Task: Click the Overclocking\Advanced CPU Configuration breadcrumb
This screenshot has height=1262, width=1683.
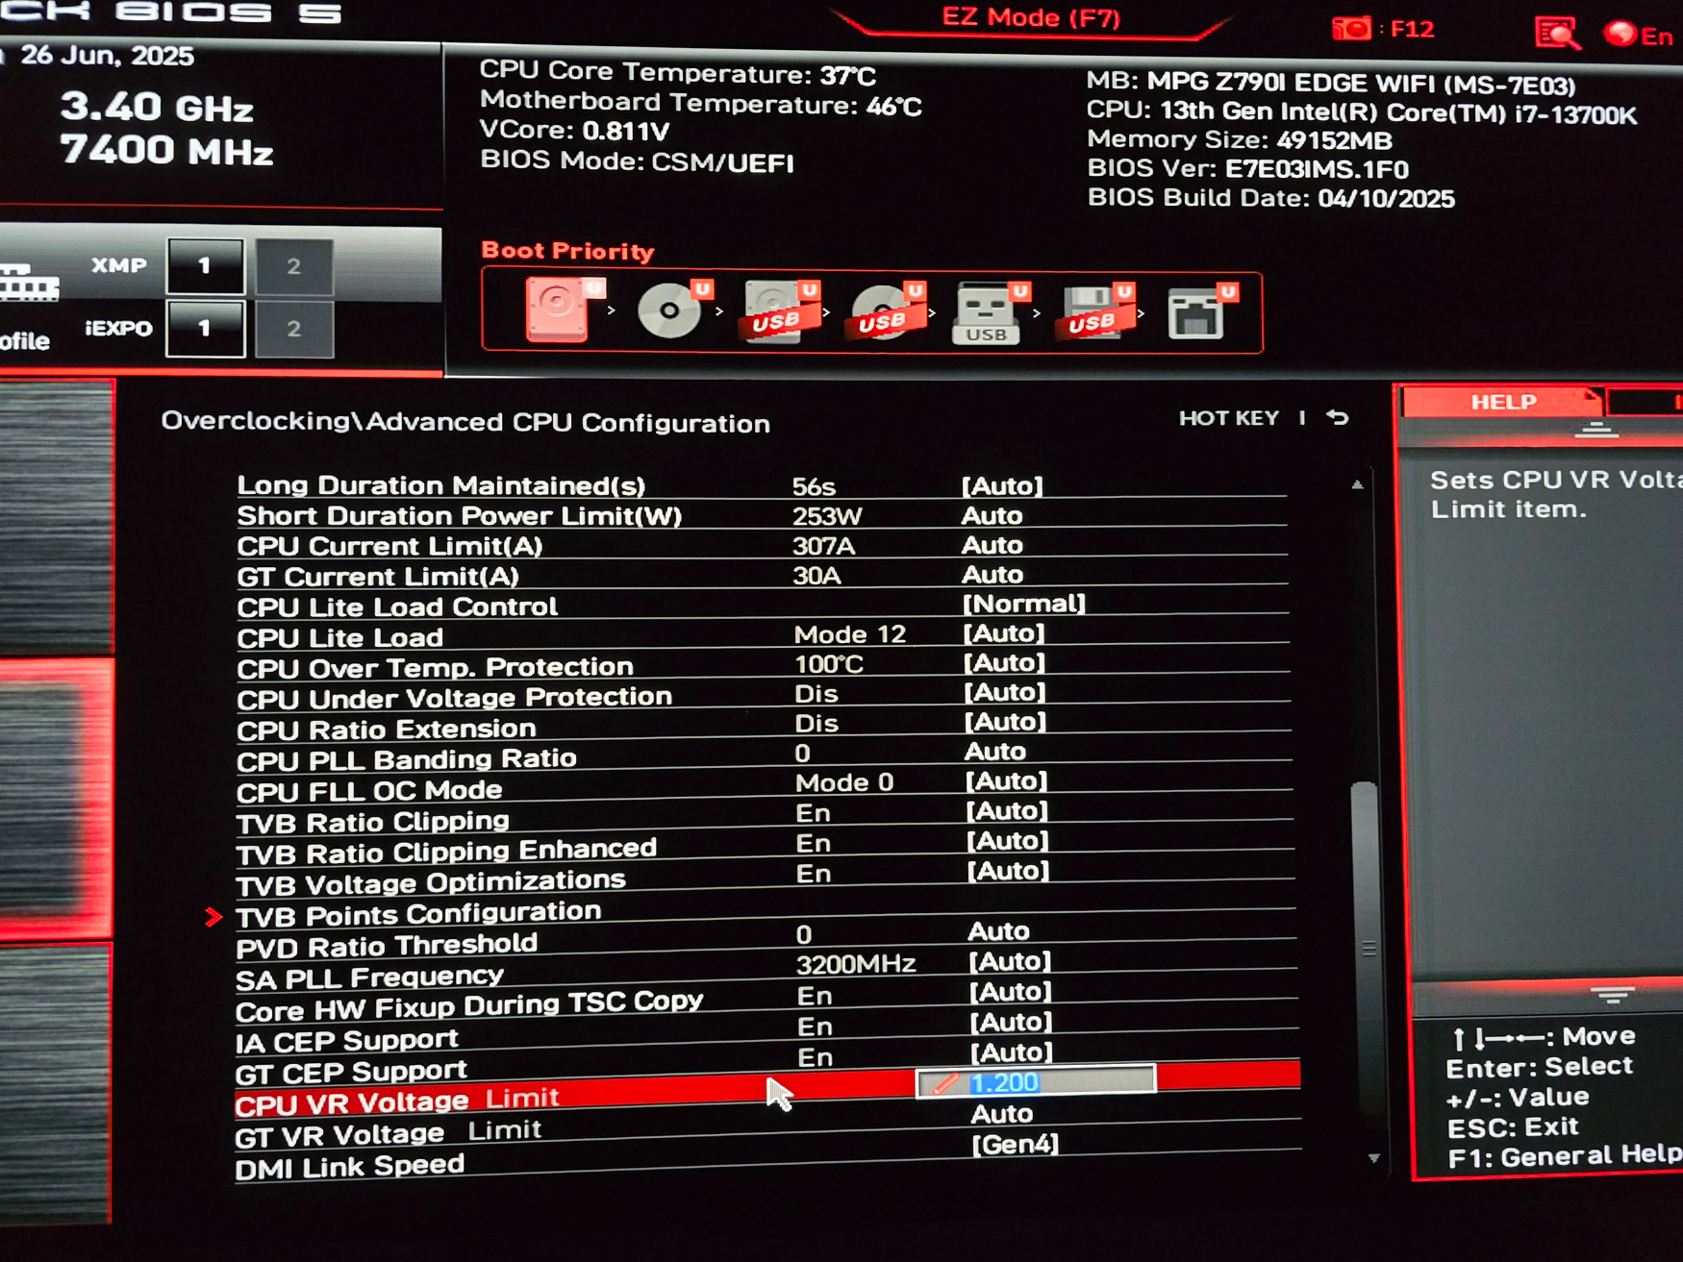Action: click(x=465, y=423)
